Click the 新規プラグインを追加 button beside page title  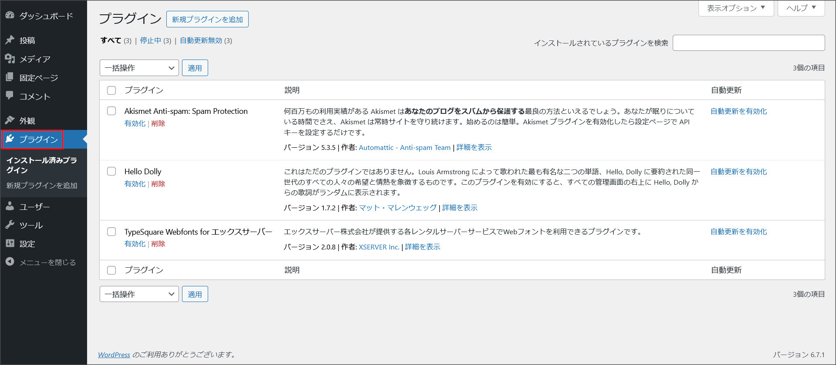(207, 19)
